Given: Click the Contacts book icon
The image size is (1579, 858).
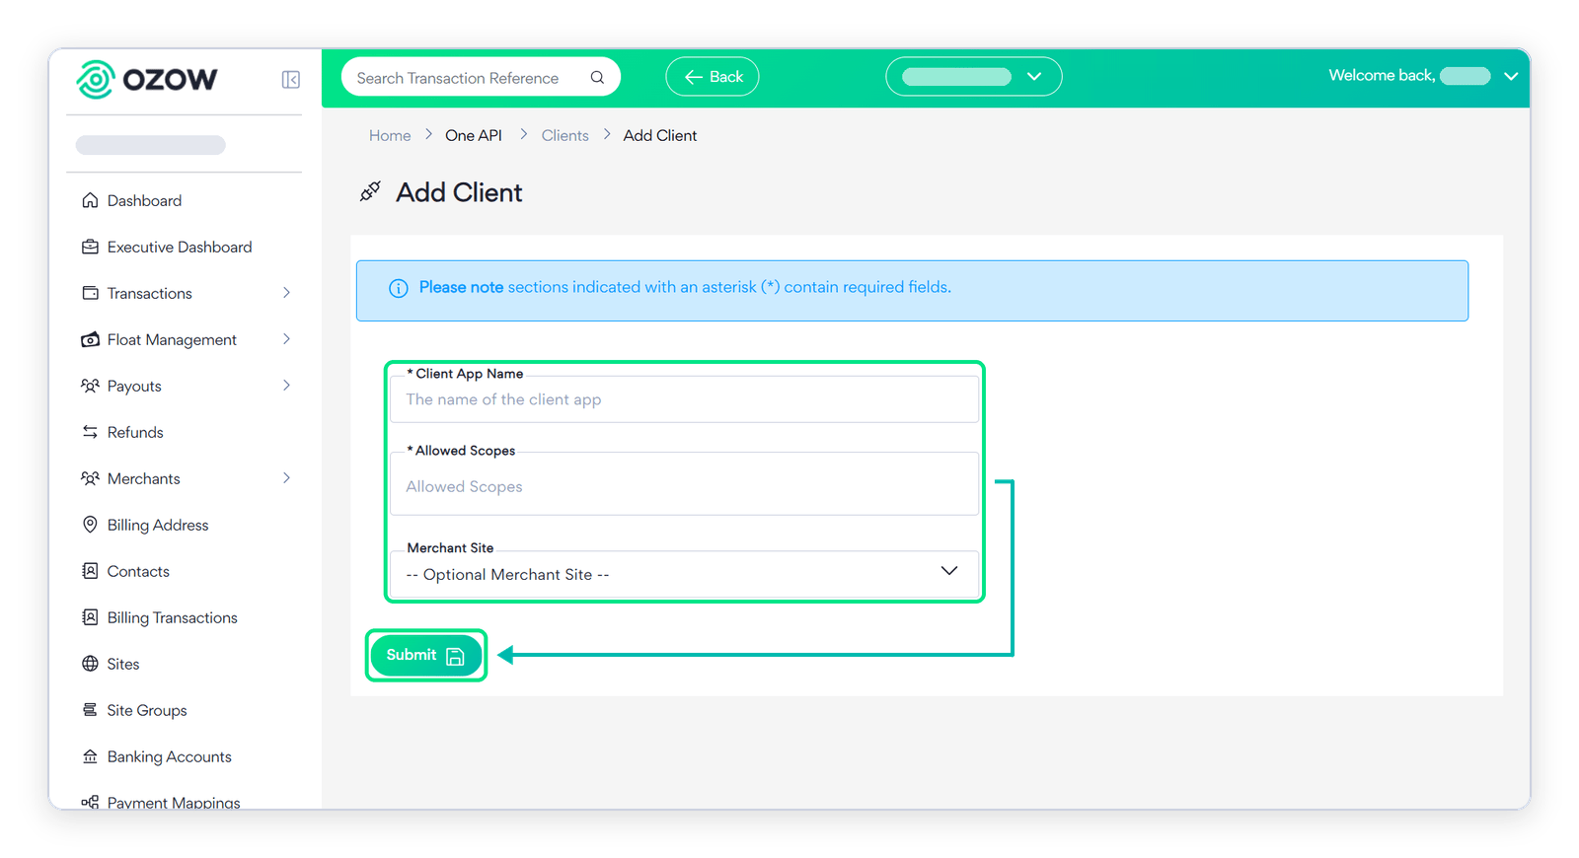Looking at the screenshot, I should (x=90, y=571).
